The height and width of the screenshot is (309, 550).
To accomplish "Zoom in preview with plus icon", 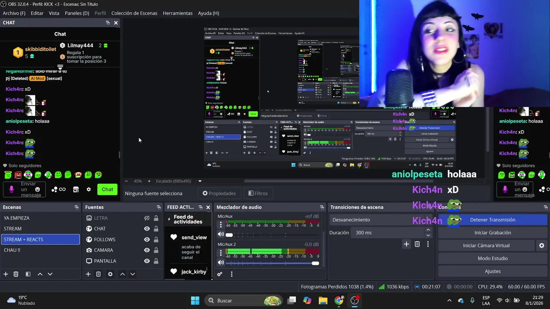I will coord(149,181).
